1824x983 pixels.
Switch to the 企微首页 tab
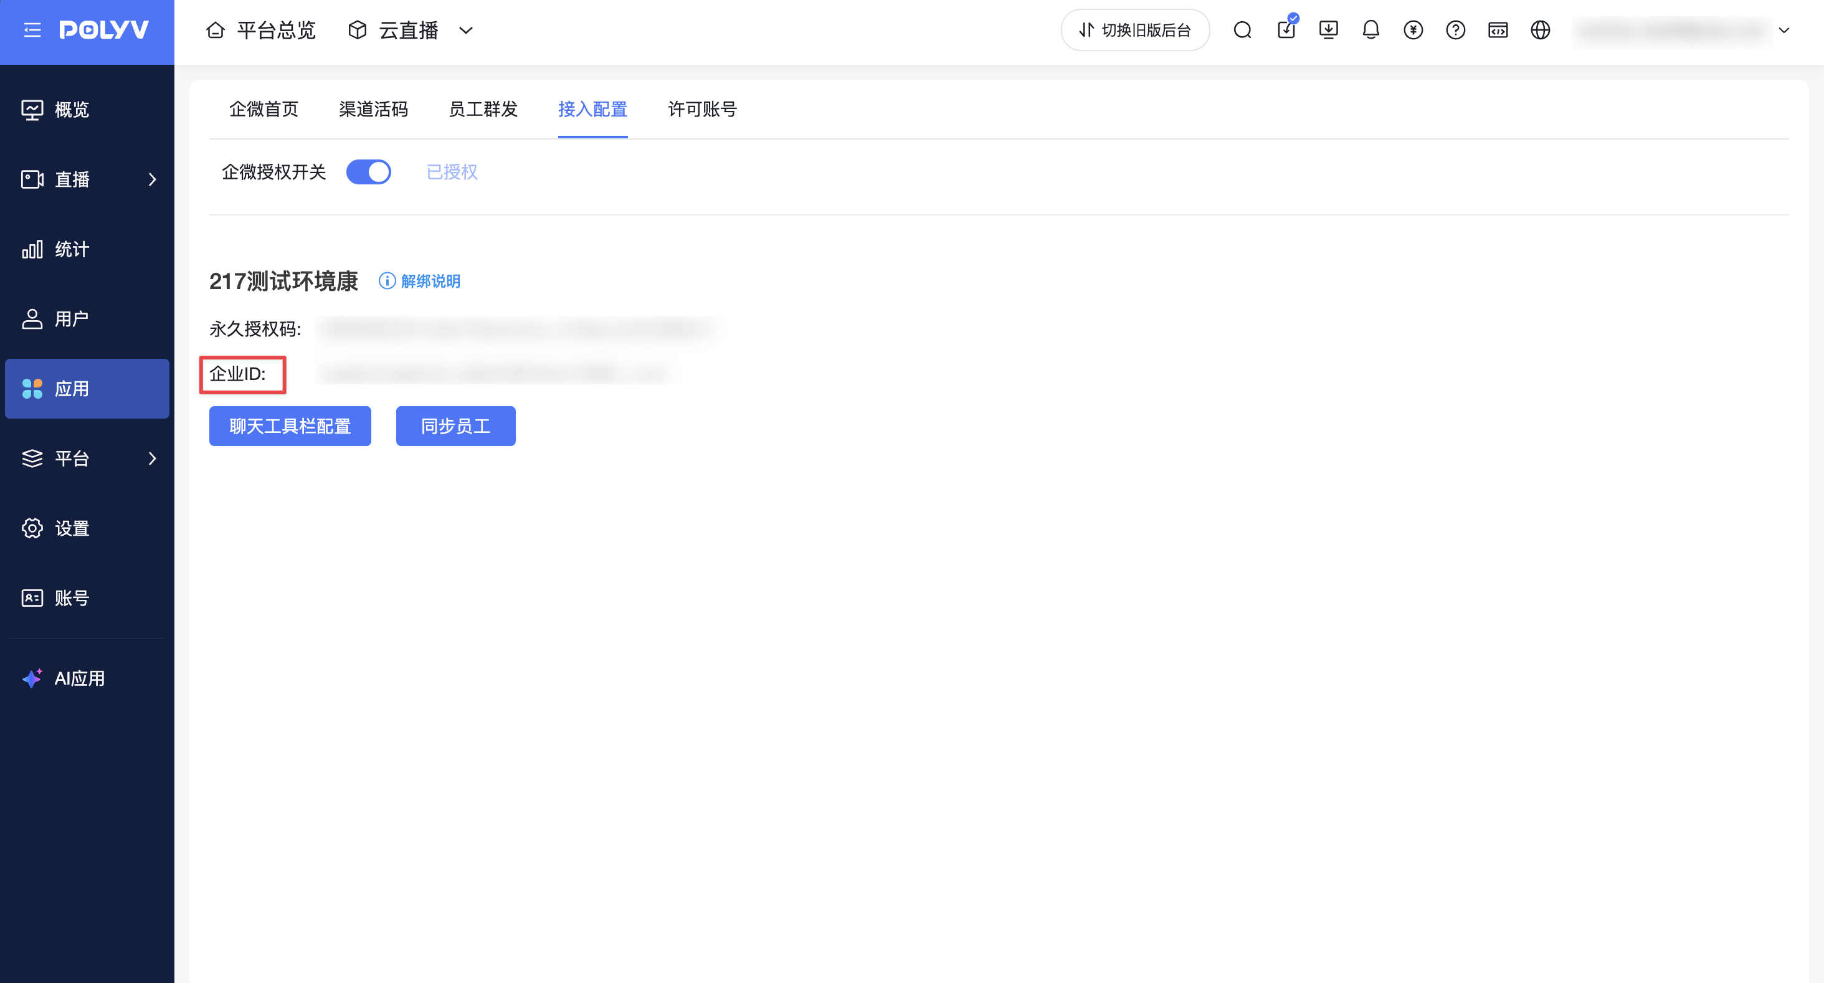tap(264, 109)
